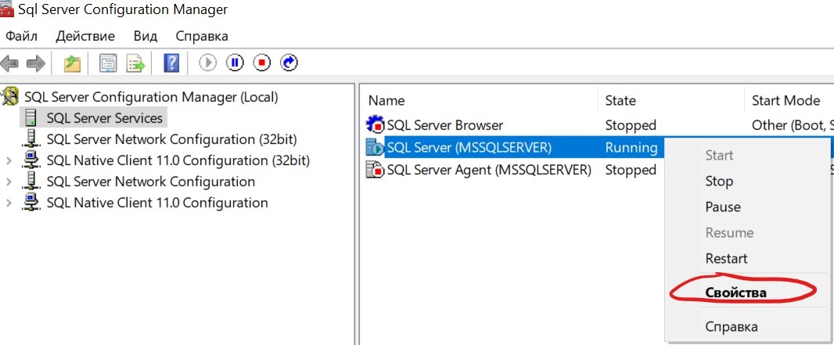834x345 pixels.
Task: Click the Stop Service toolbar button
Action: click(x=261, y=63)
